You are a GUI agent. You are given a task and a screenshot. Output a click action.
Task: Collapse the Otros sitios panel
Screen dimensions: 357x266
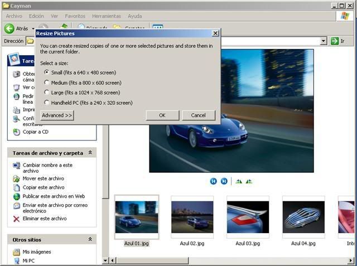90,239
